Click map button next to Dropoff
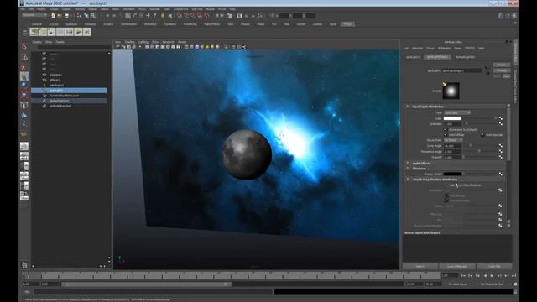 click(501, 157)
